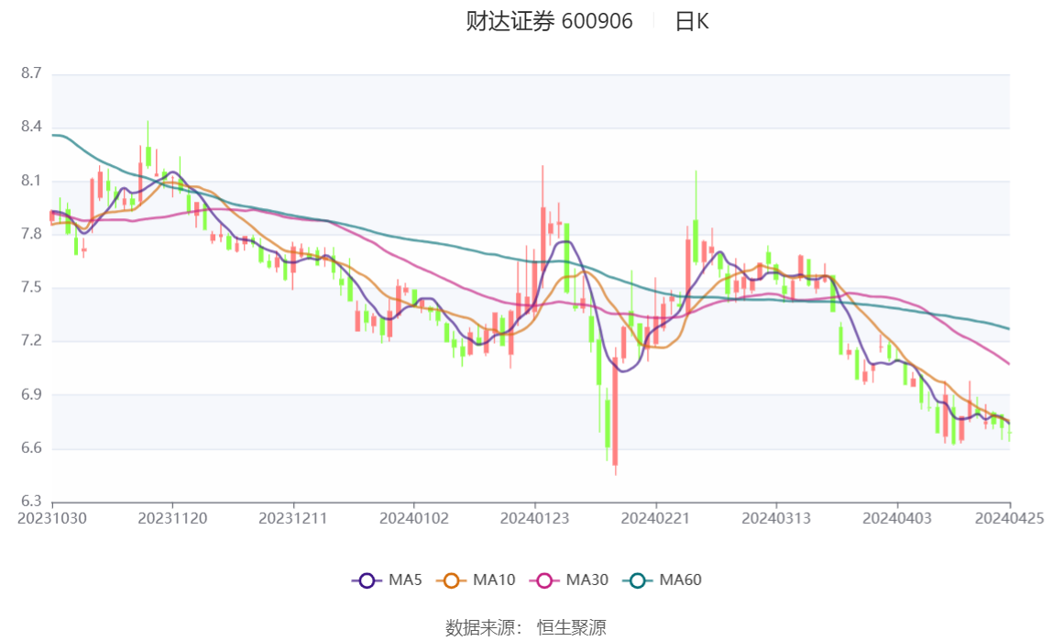Click the 20231211 date axis marker
Viewport: 1052px width, 641px height.
click(293, 518)
